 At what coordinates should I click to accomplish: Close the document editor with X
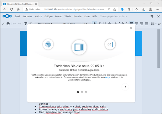(159, 16)
